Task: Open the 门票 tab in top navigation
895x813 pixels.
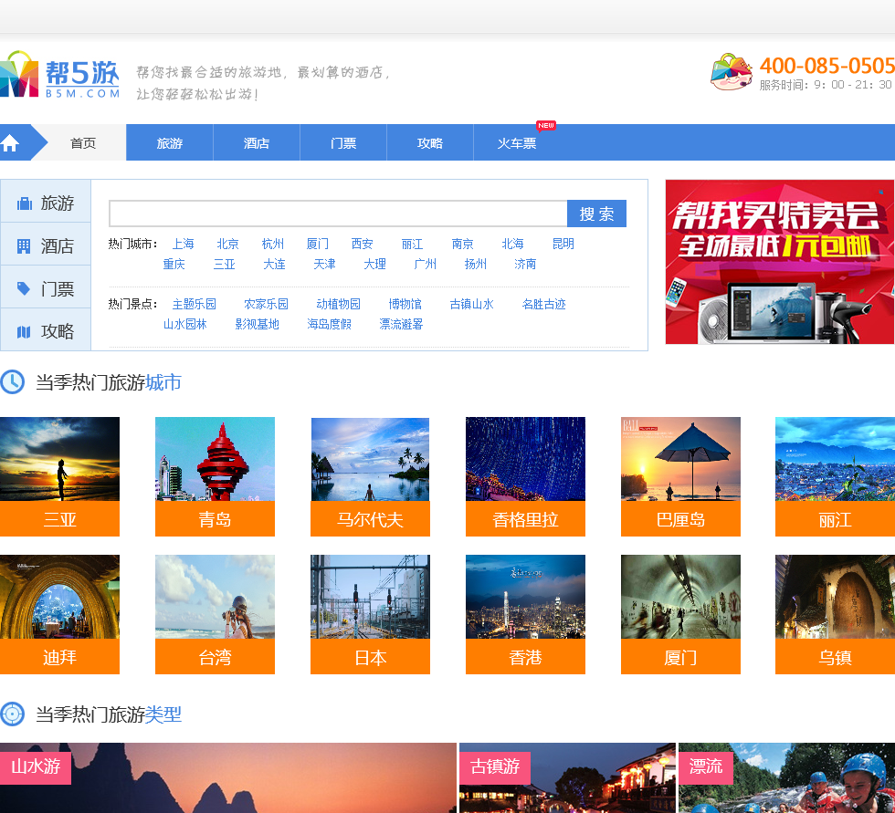Action: tap(343, 143)
